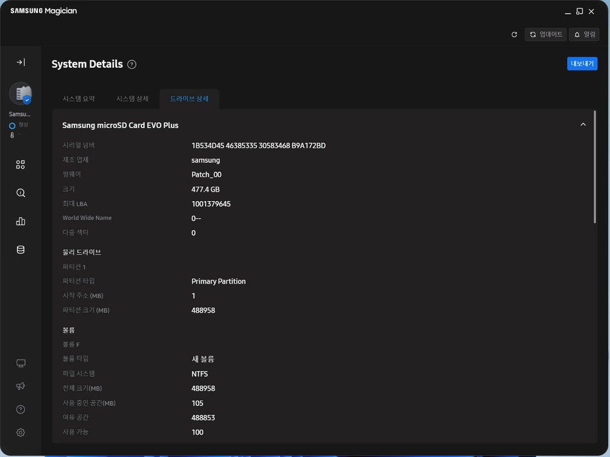Screen dimensions: 610x457
Task: Click the 내보내기 export button
Action: [582, 64]
